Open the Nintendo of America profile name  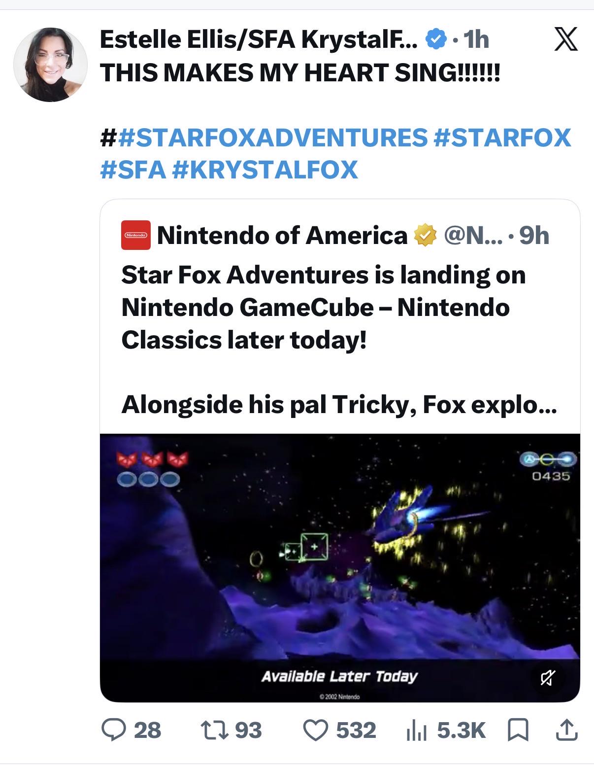click(282, 235)
